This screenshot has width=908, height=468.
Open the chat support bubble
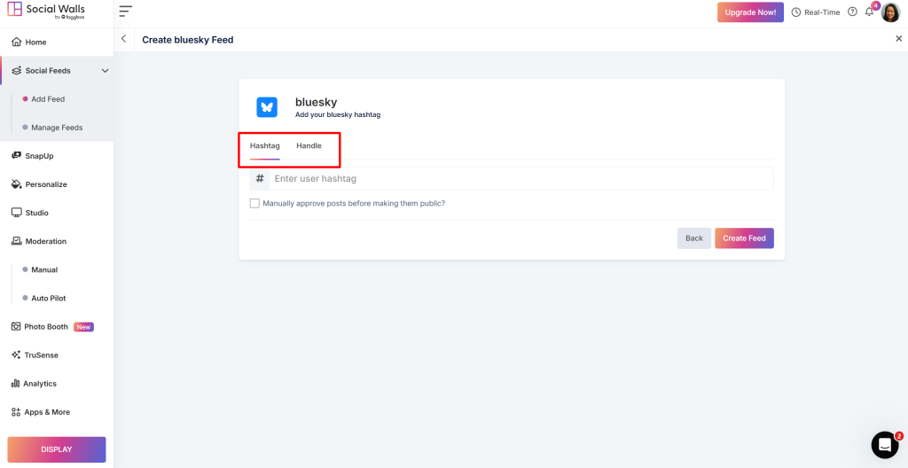[x=884, y=444]
